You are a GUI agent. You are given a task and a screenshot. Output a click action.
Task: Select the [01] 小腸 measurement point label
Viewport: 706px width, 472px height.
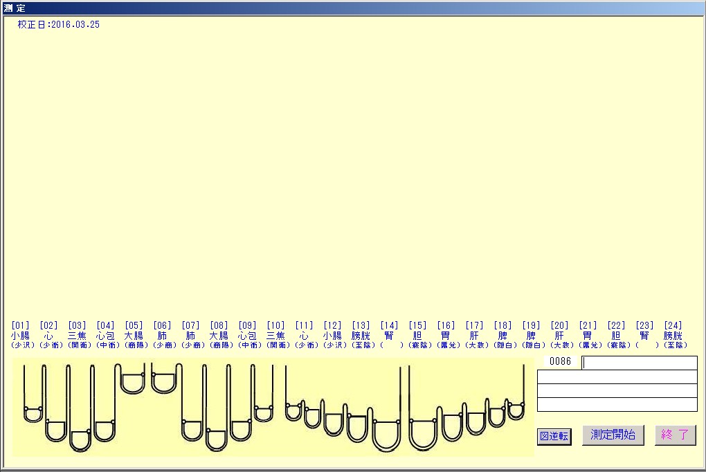click(21, 335)
